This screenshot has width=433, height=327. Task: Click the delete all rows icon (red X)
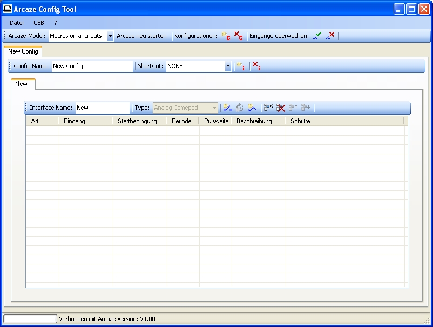[x=281, y=108]
